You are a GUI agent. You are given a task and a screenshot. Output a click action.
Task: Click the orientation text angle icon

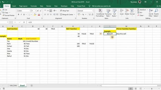point(55,10)
